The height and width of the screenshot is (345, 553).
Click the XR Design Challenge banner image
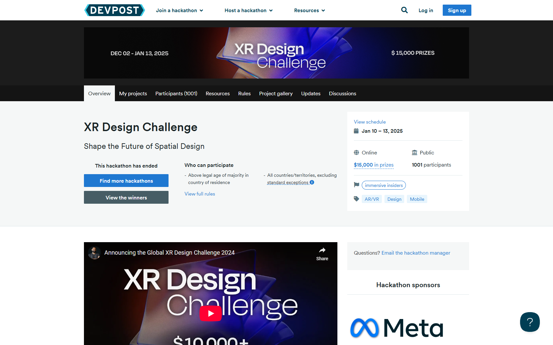point(276,53)
